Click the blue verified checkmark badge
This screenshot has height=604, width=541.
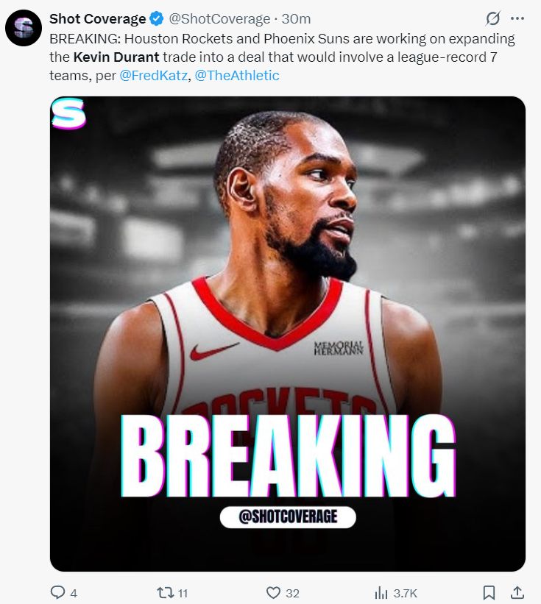point(156,18)
